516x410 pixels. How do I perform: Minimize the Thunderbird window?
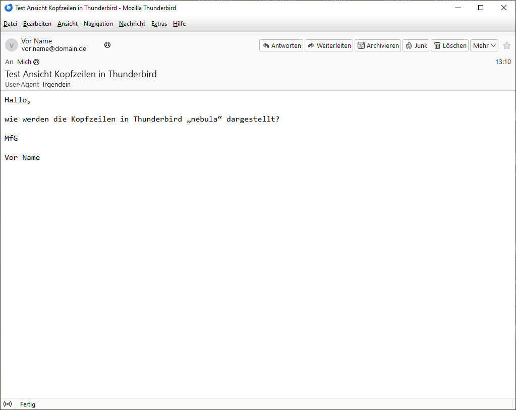pyautogui.click(x=458, y=8)
